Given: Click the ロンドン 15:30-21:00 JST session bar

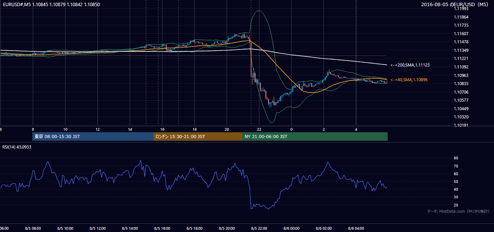Looking at the screenshot, I should coord(198,136).
